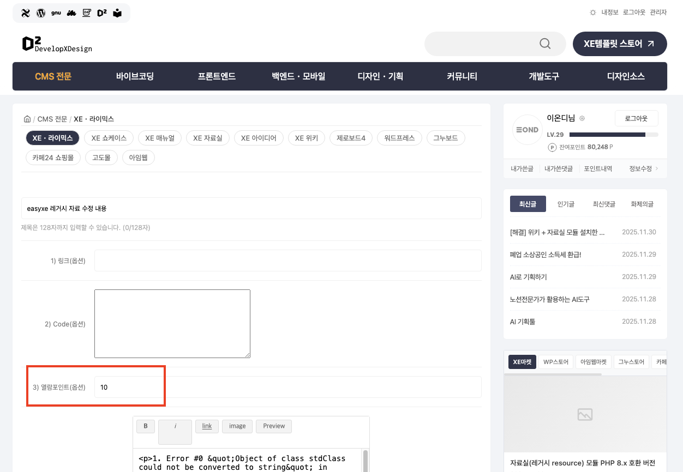This screenshot has width=683, height=472.
Task: Open 프론트엔드 menu
Action: coord(217,76)
